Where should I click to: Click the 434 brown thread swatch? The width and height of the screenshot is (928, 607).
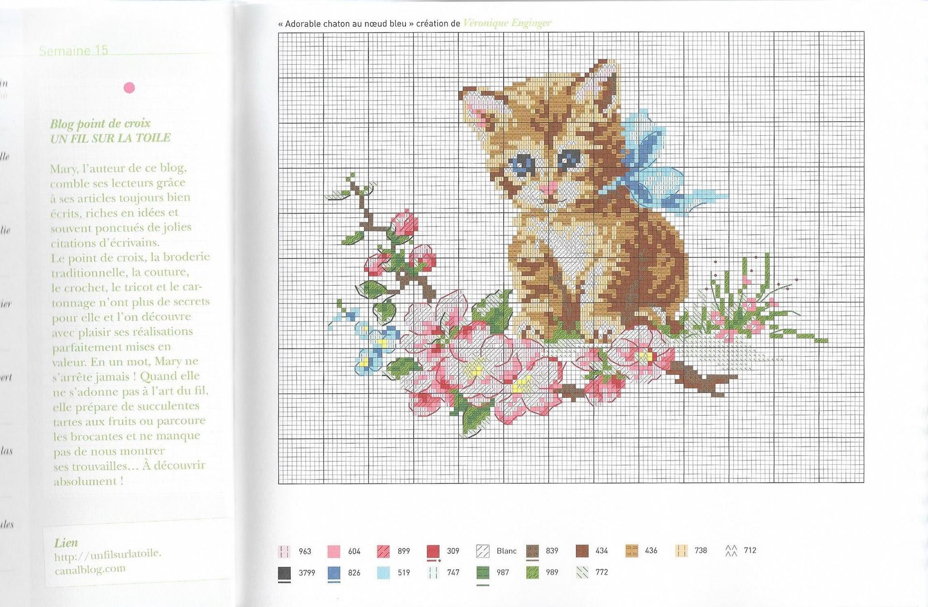pos(582,551)
